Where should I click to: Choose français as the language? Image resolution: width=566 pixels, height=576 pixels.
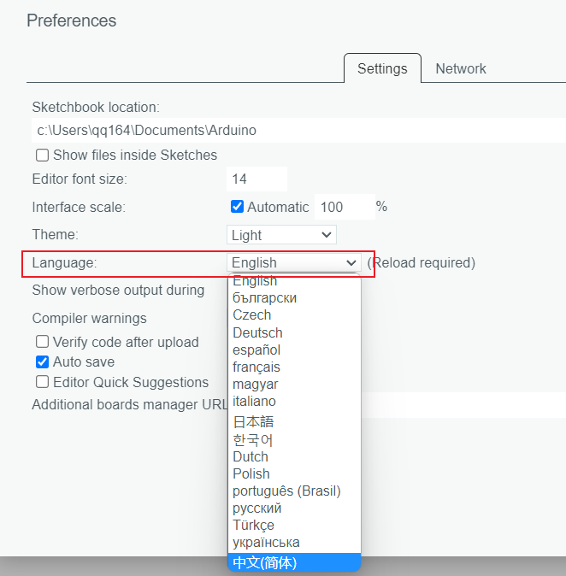(256, 367)
